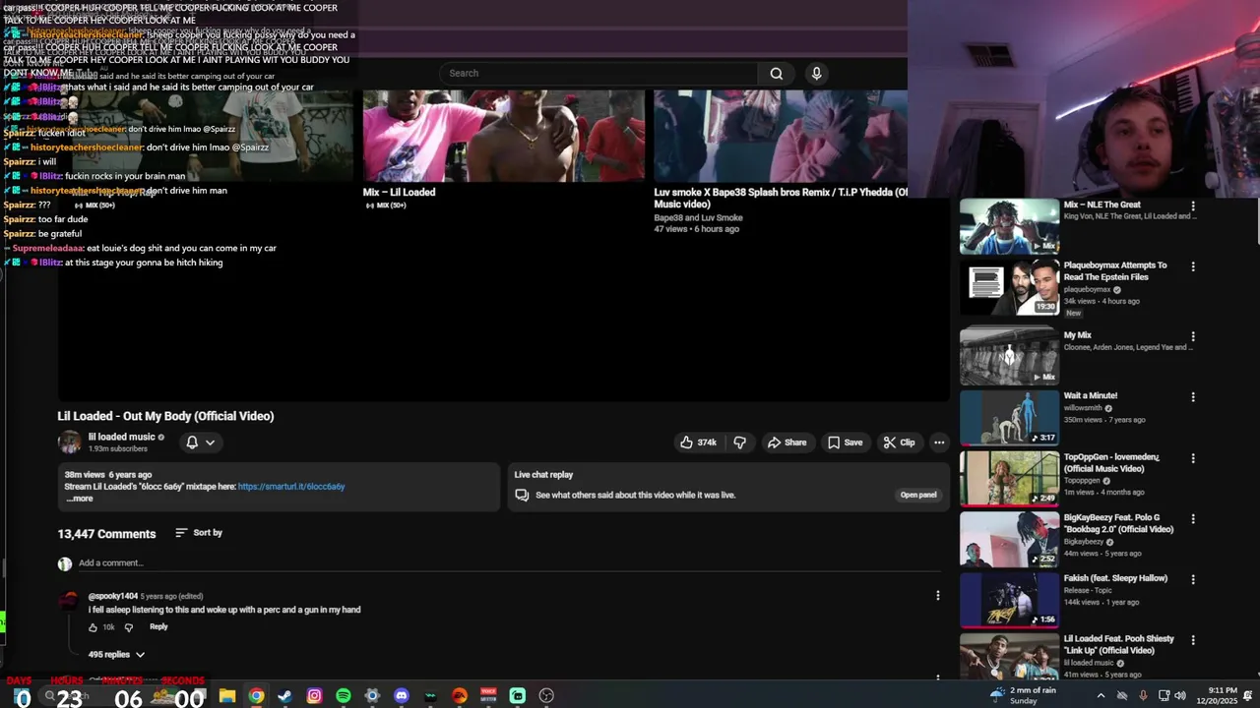Click the Add a comment field
Image resolution: width=1260 pixels, height=708 pixels.
pos(509,563)
